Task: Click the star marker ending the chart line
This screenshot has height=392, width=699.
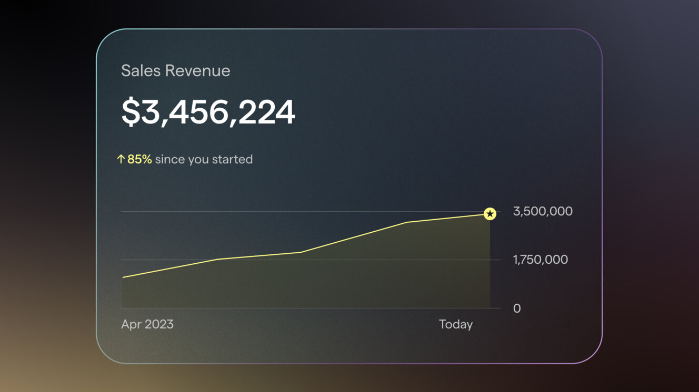Action: tap(490, 214)
